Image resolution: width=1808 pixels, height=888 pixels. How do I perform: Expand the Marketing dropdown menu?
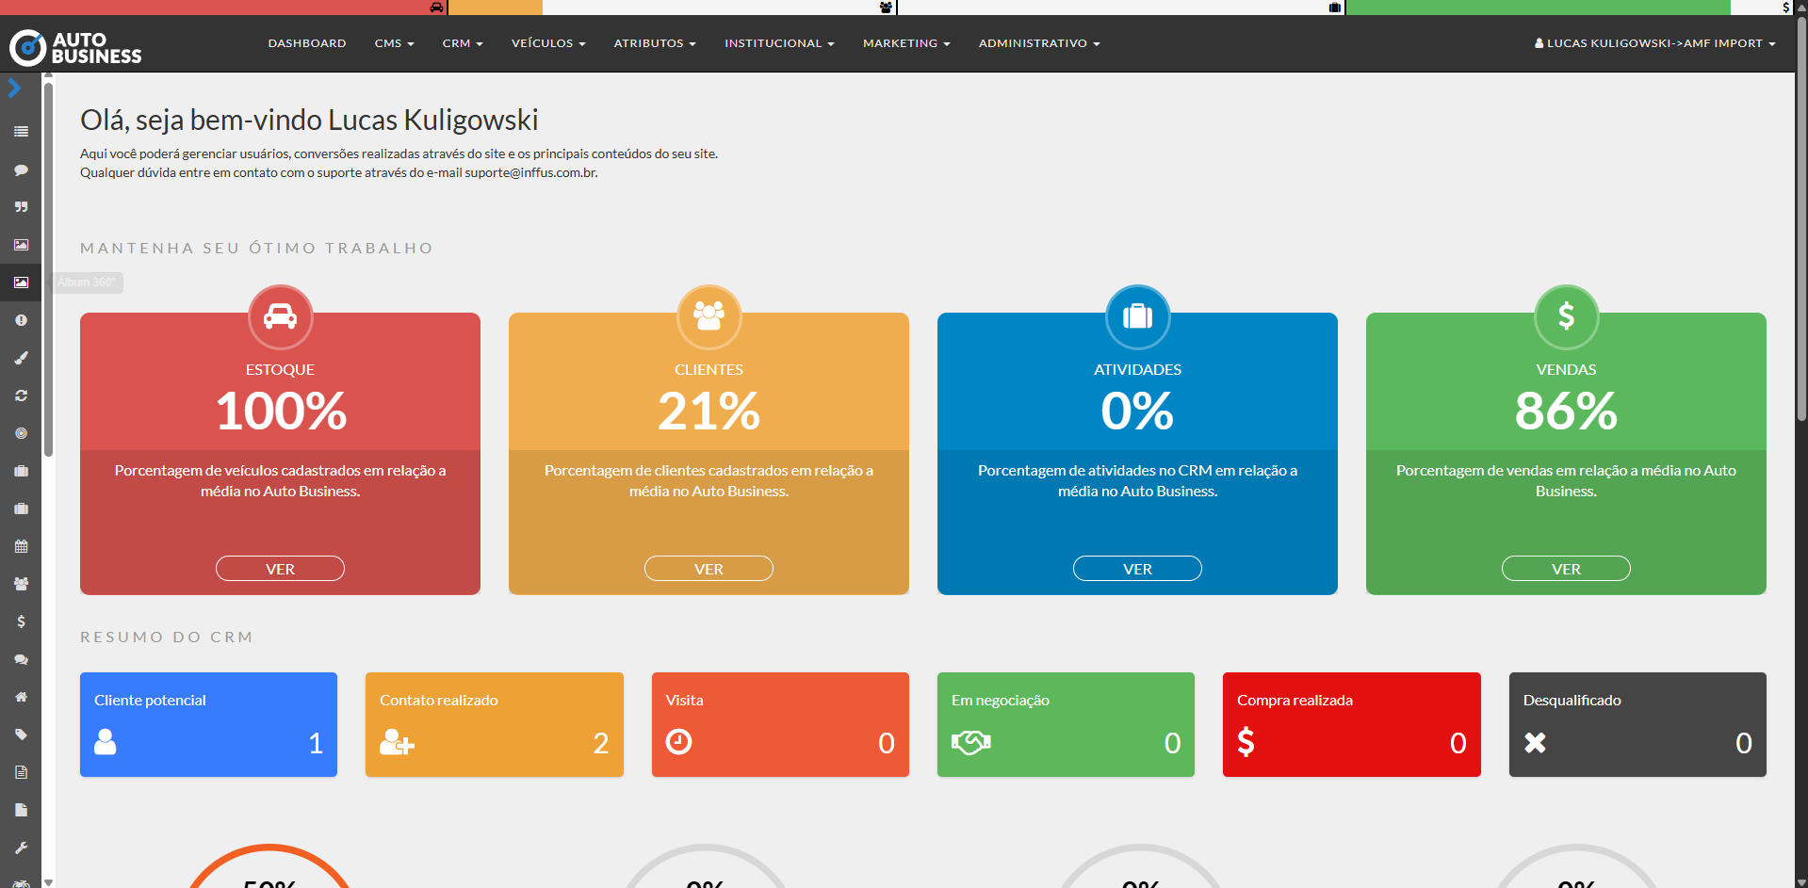pyautogui.click(x=906, y=43)
